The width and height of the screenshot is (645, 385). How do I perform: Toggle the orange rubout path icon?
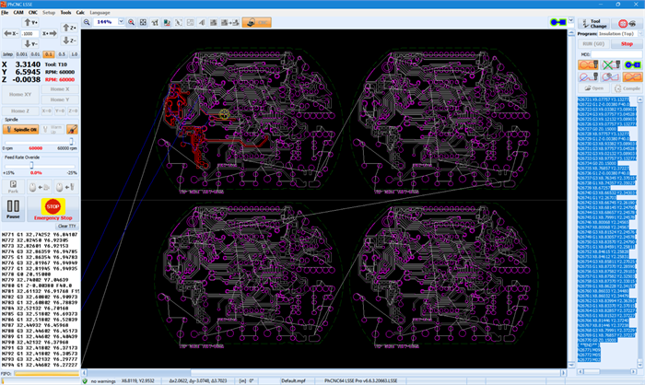click(x=632, y=77)
